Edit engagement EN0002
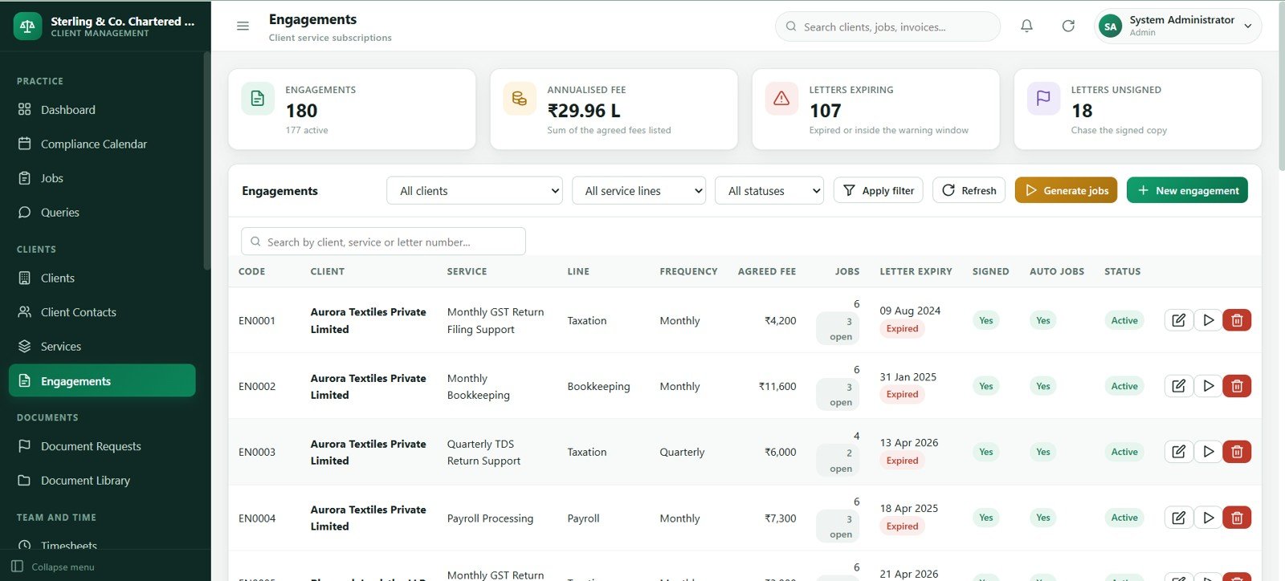1285x581 pixels. pyautogui.click(x=1178, y=386)
